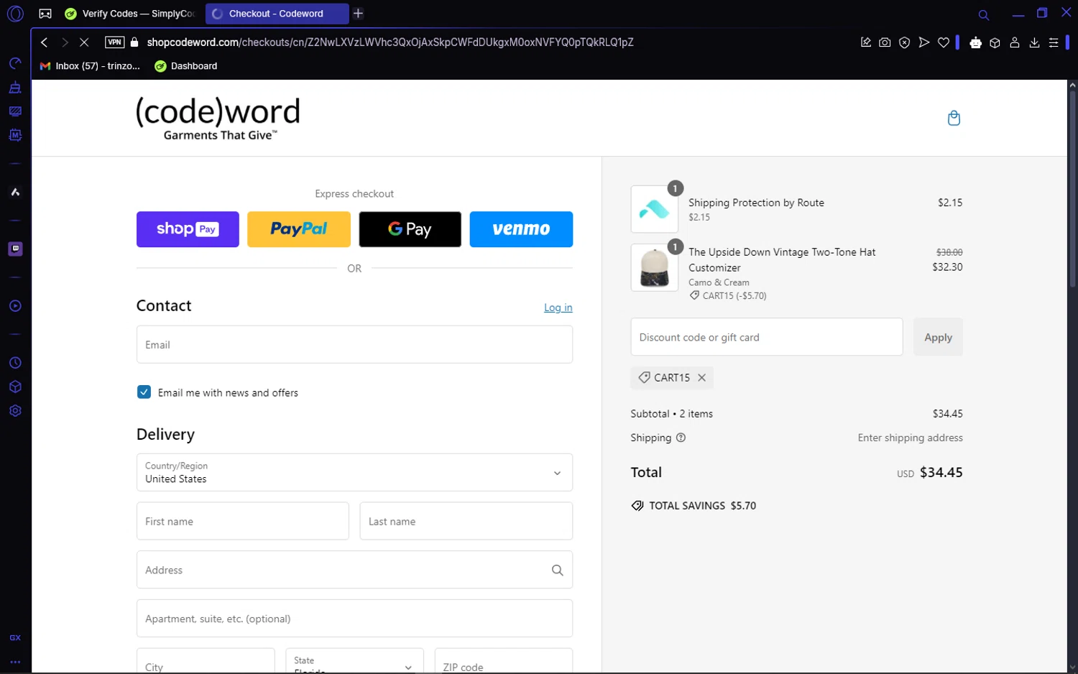
Task: Focus Discount code or gift card field
Action: point(766,337)
